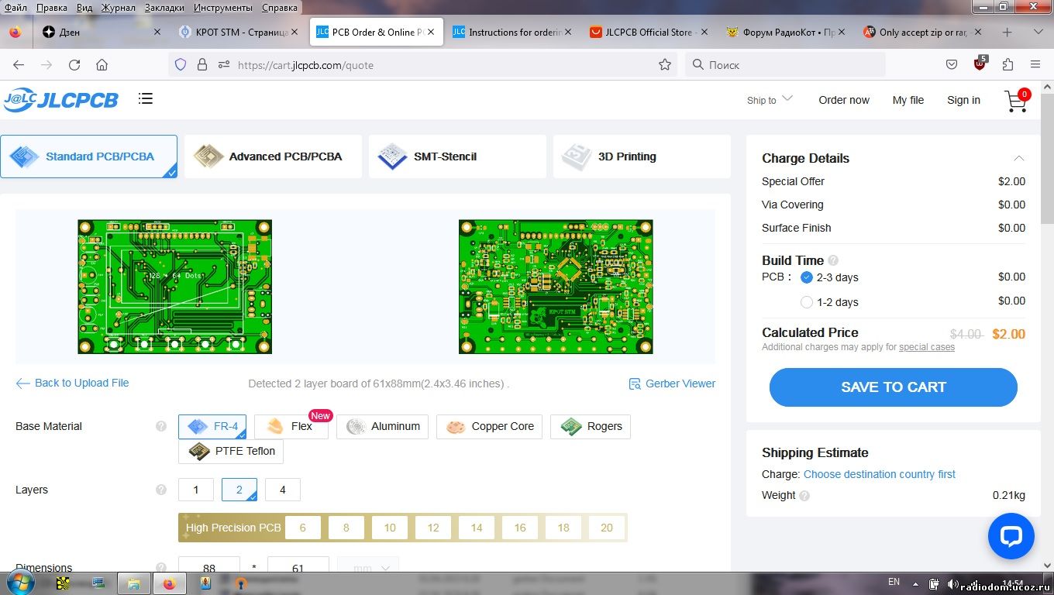Click help icon next to Base Material

click(161, 426)
